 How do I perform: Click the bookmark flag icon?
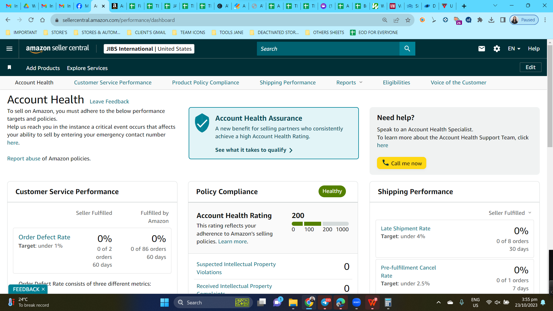point(9,67)
